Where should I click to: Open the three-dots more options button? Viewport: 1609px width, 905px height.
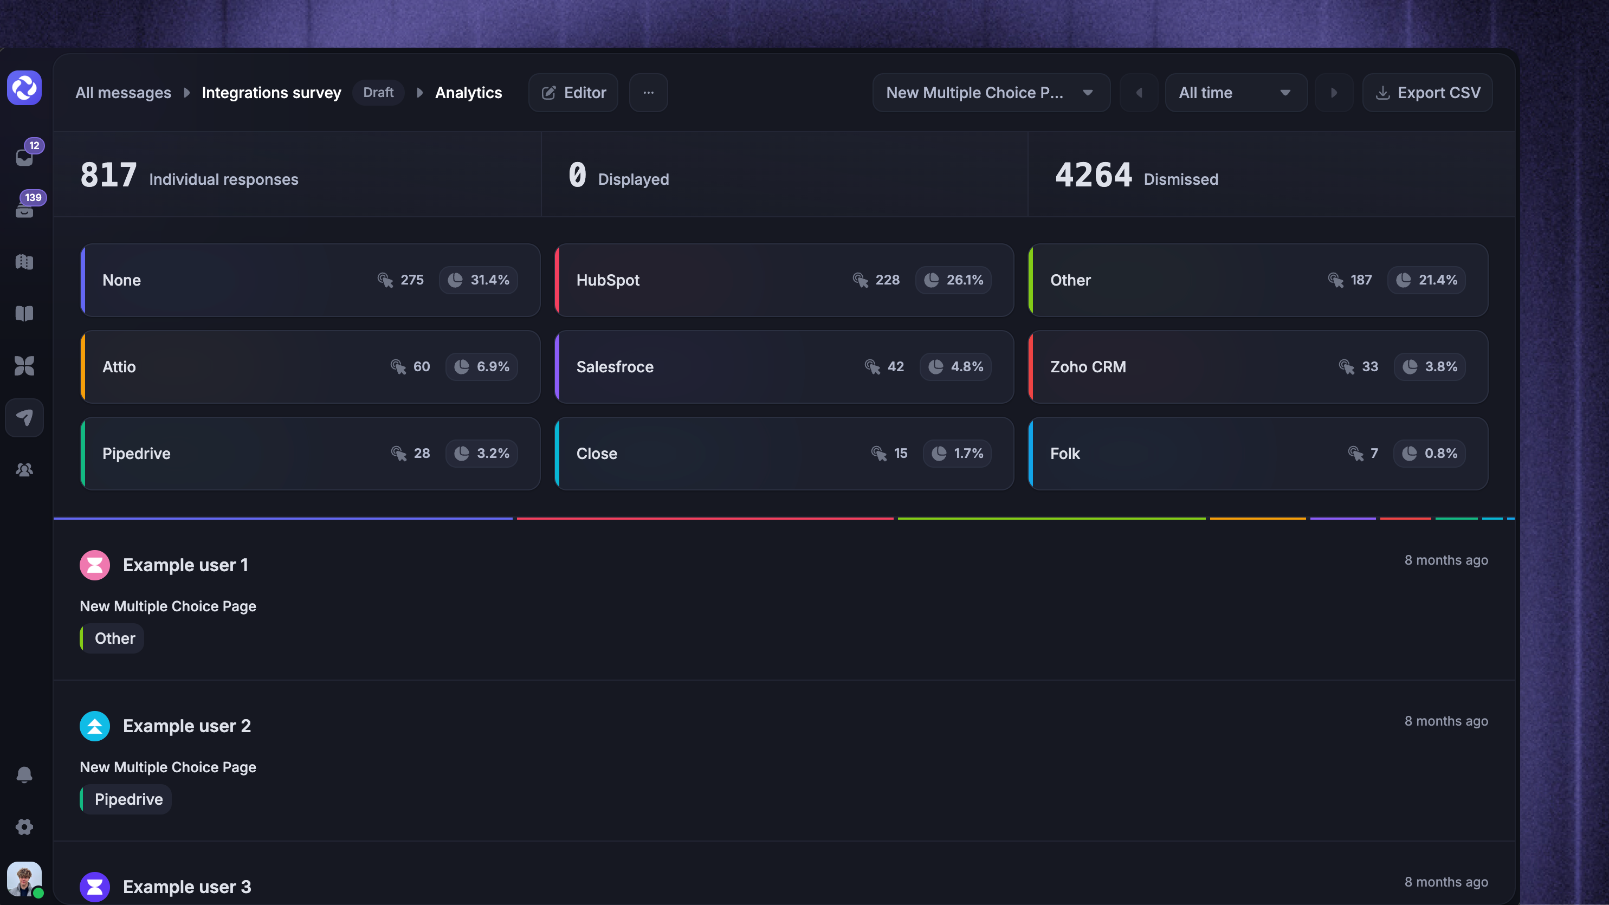(x=648, y=93)
